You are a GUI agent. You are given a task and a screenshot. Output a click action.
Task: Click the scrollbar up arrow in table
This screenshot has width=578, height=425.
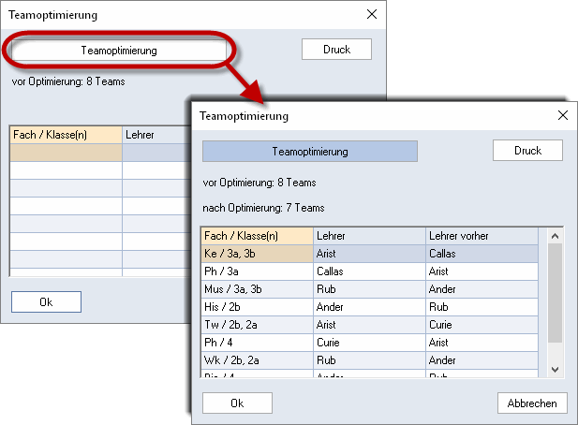555,236
